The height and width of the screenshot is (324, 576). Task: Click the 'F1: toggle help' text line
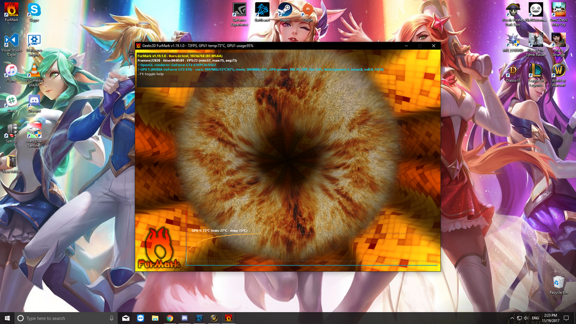[151, 74]
